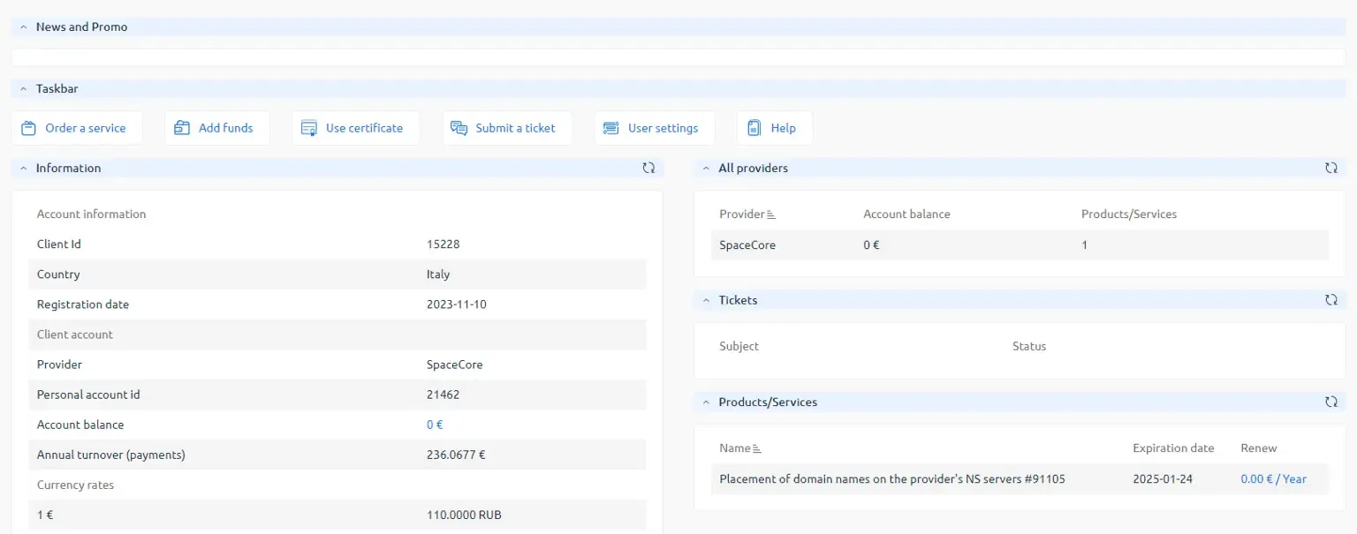Collapse the Products/Services panel
This screenshot has width=1357, height=534.
point(705,402)
